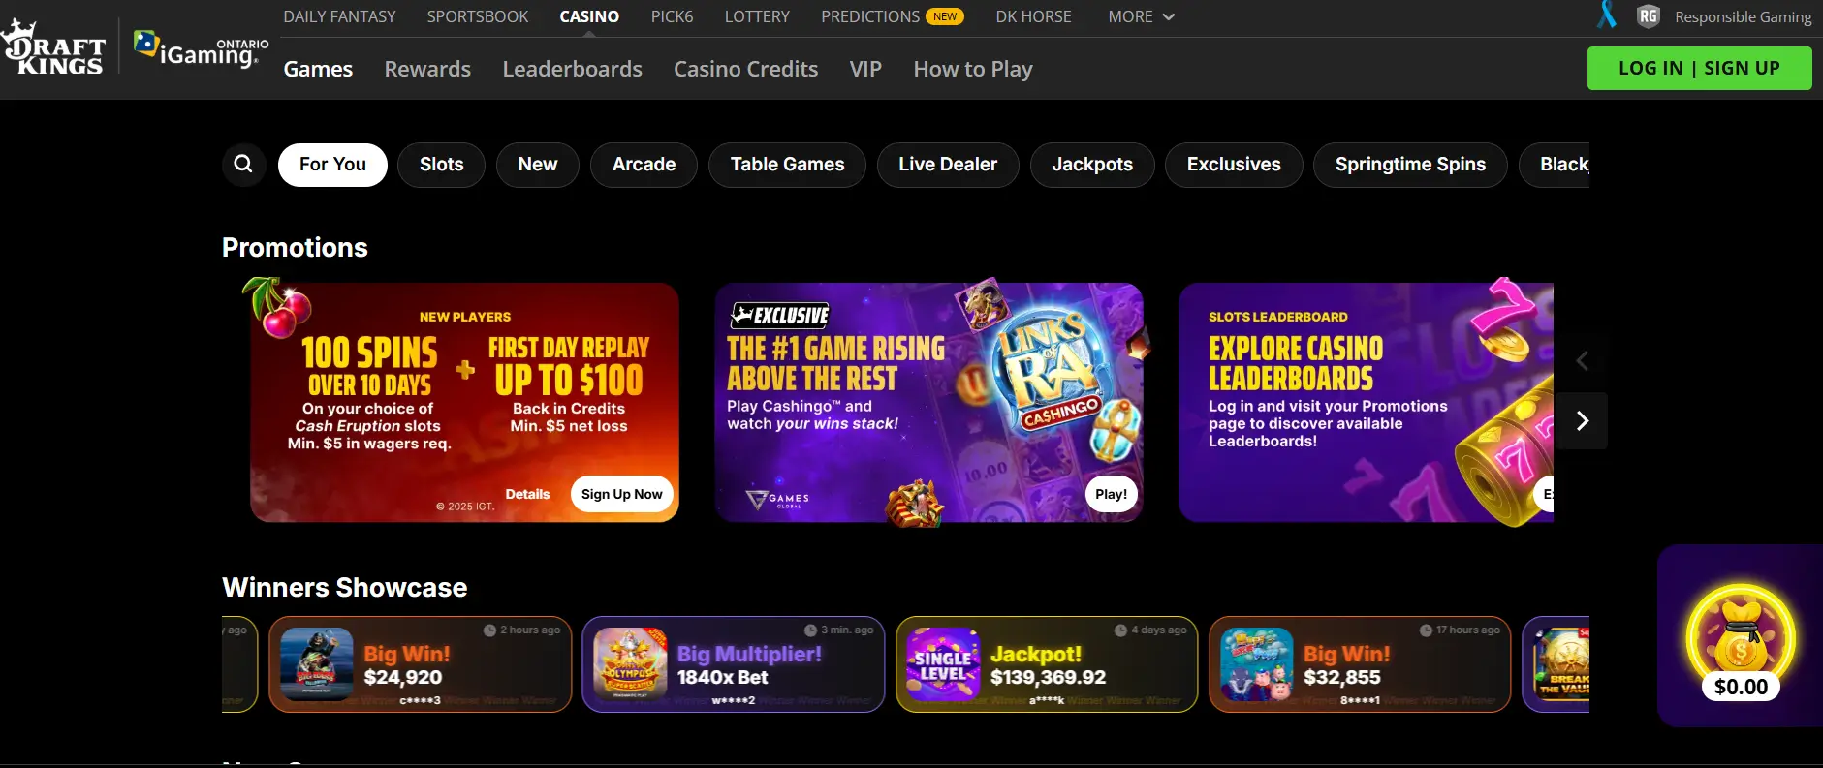This screenshot has width=1823, height=768.
Task: Open the Olympus Big Multiplier game thumbnail
Action: tap(630, 664)
